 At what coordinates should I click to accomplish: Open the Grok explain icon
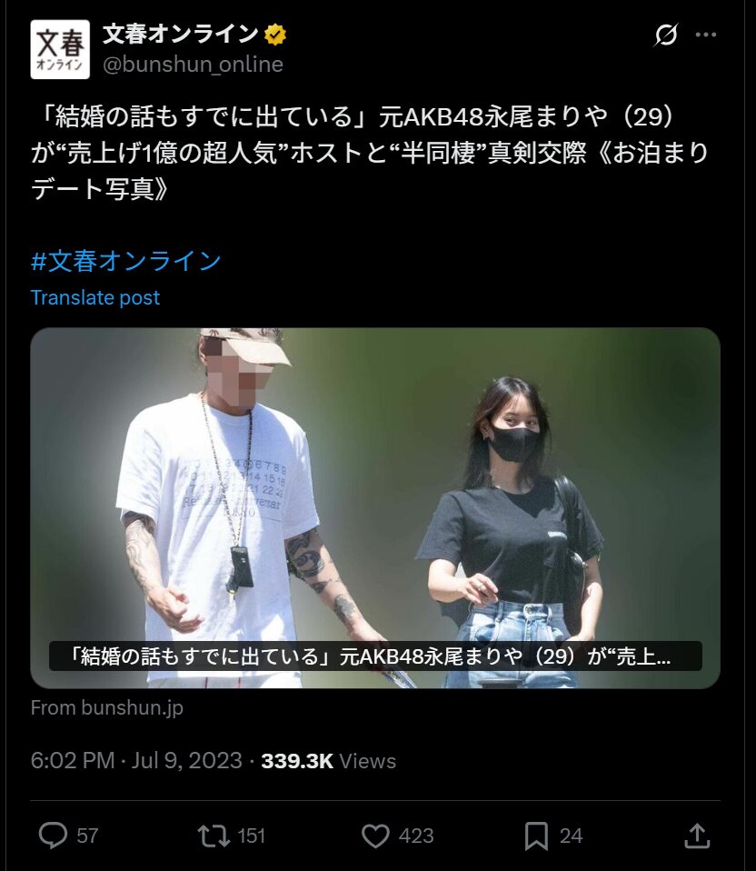pyautogui.click(x=665, y=35)
